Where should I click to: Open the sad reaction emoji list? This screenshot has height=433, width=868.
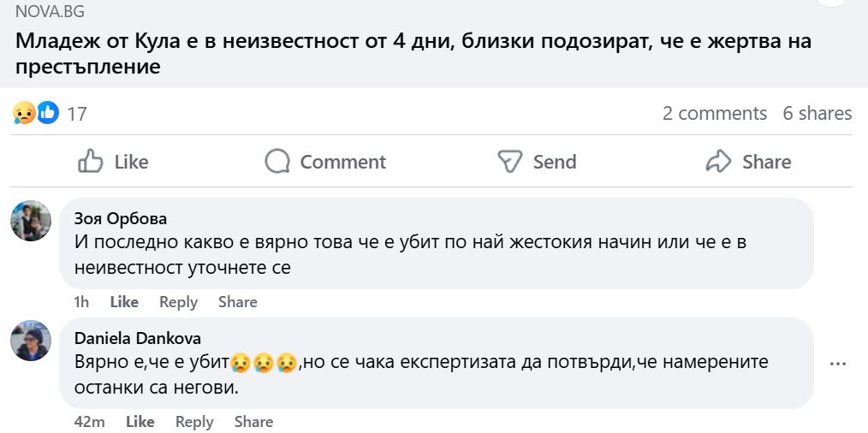25,113
